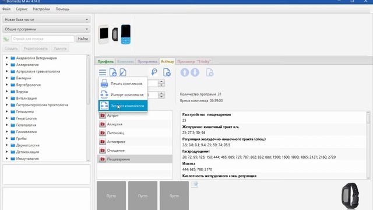Click the Удалить button
This screenshot has height=210, width=373.
click(60, 48)
